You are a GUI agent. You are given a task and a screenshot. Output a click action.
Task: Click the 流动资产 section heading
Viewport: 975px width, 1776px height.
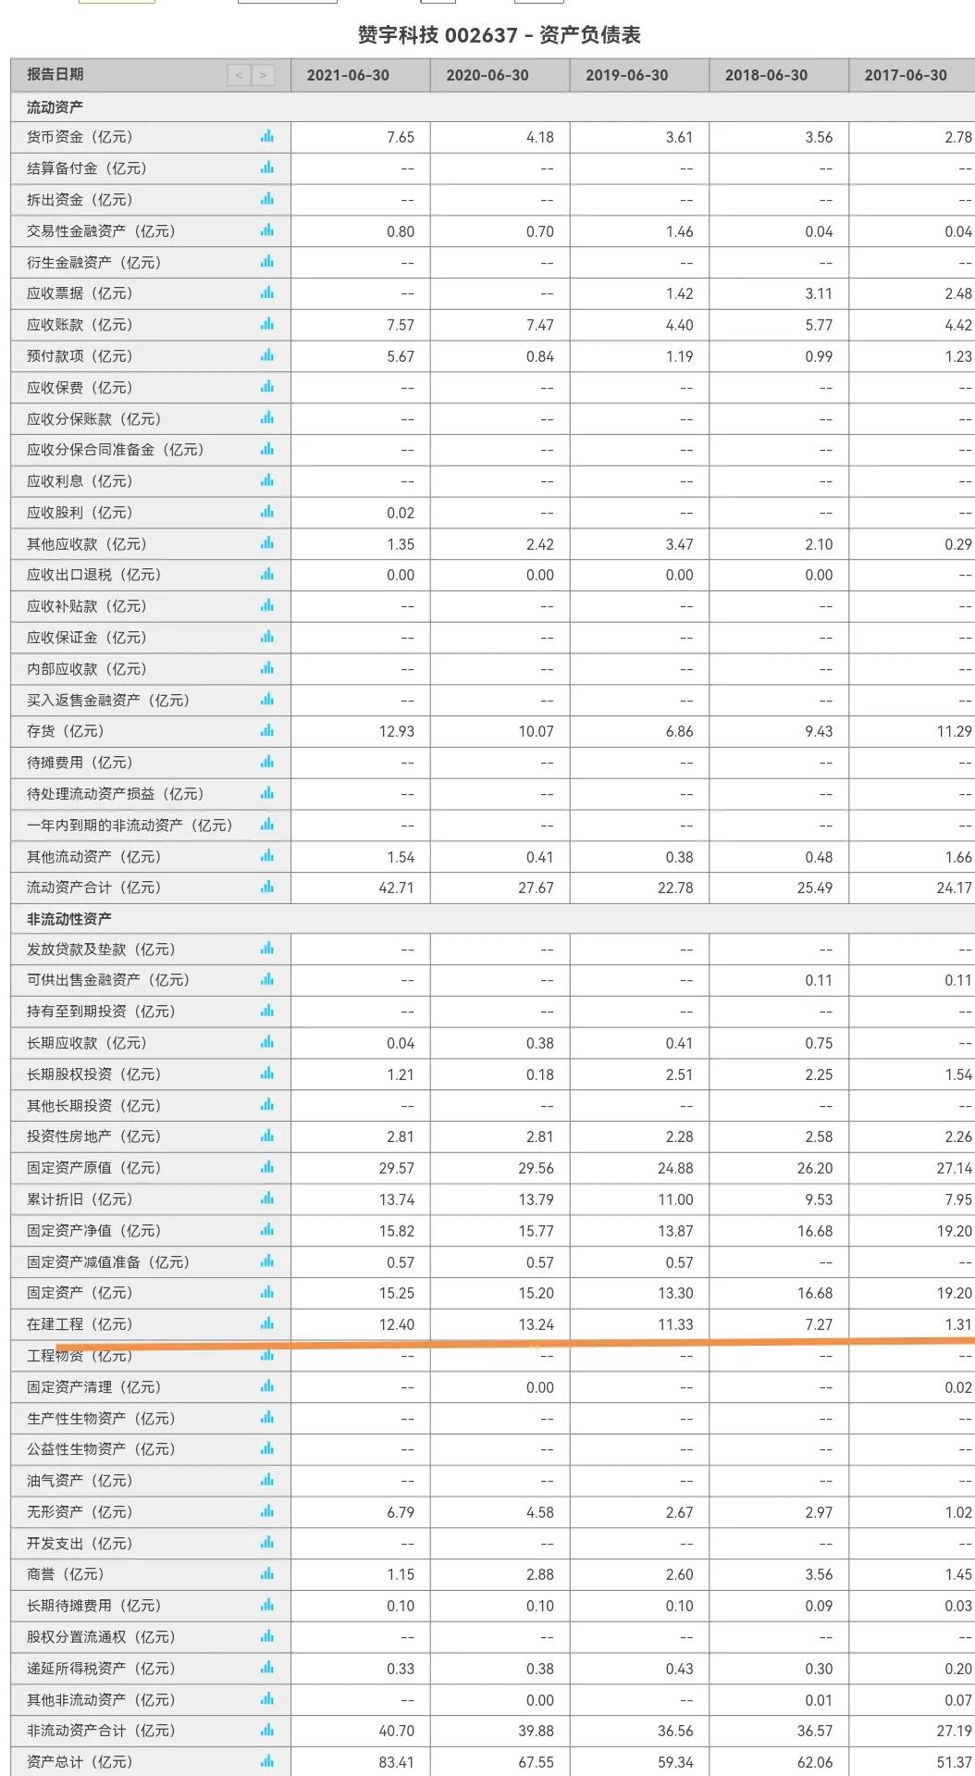(55, 106)
